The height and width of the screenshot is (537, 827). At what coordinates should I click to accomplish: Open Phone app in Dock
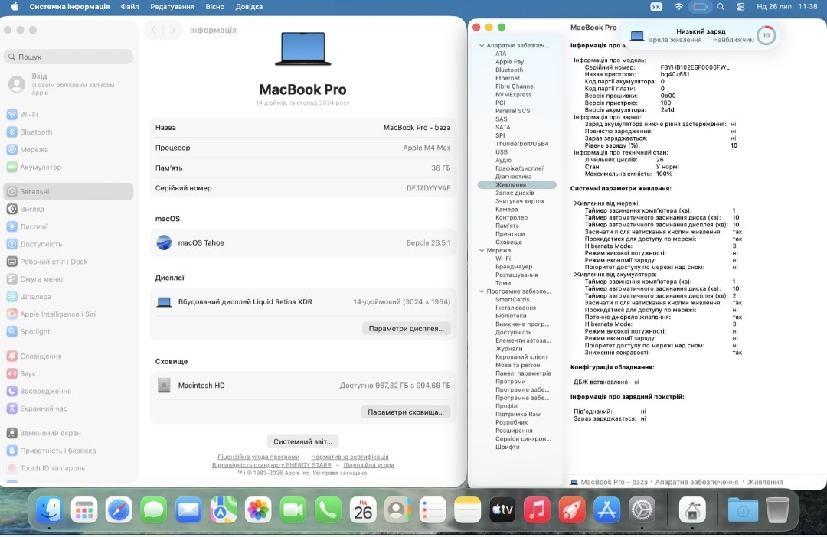pos(328,509)
